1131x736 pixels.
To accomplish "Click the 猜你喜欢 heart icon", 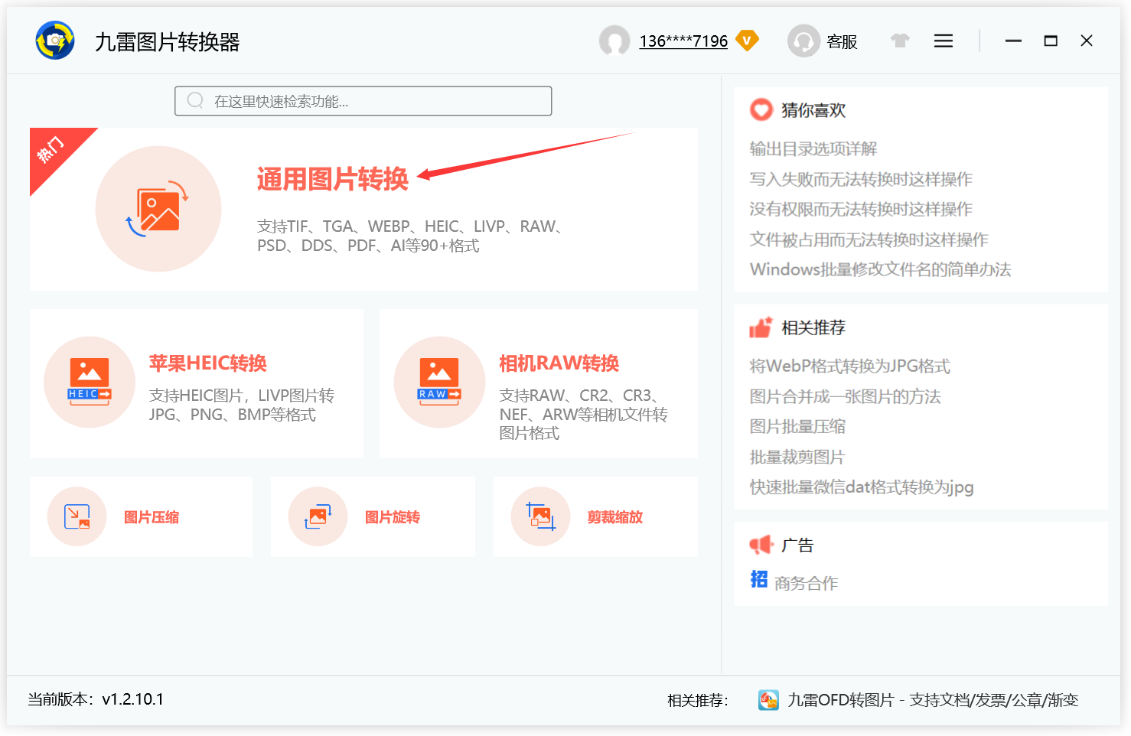I will coord(761,110).
